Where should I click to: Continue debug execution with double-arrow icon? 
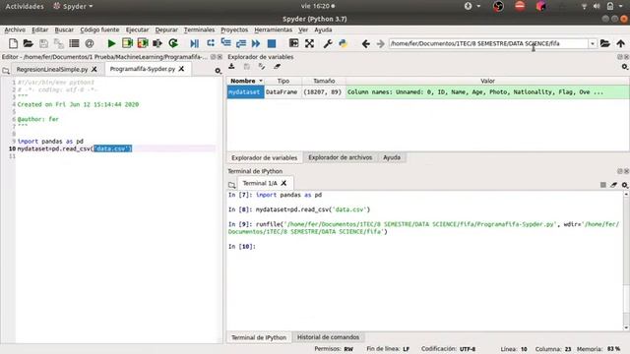pos(256,43)
